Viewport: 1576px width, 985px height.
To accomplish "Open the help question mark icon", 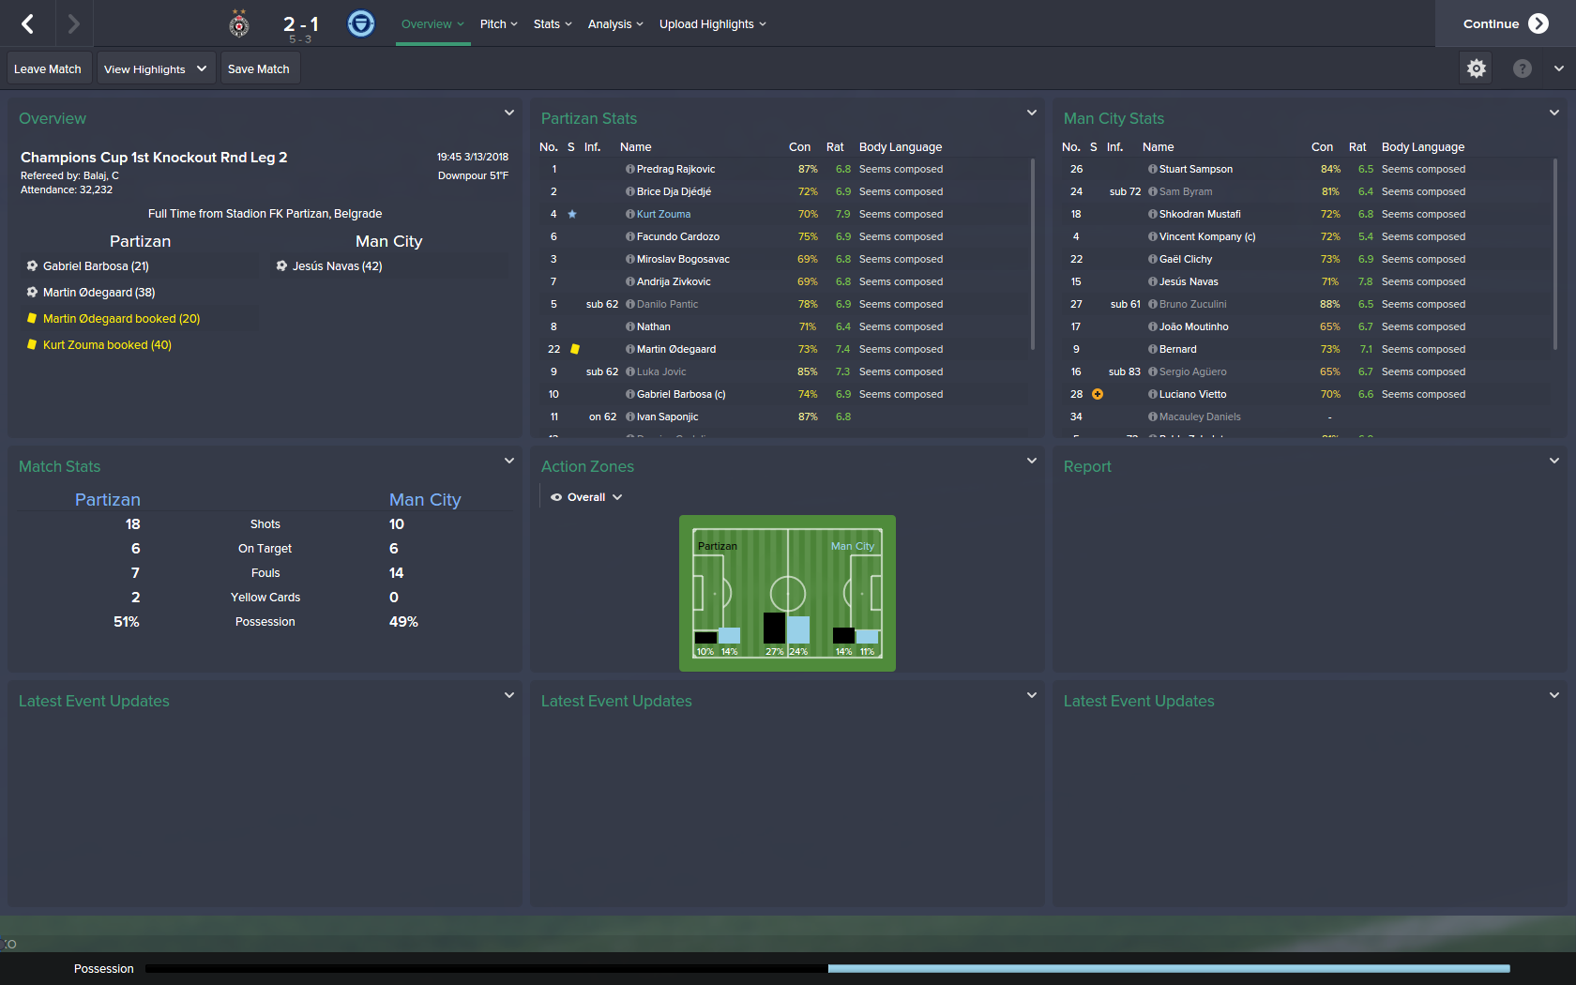I will [1523, 68].
